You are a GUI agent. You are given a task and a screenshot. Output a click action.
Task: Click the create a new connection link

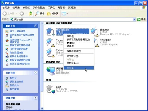(18, 31)
